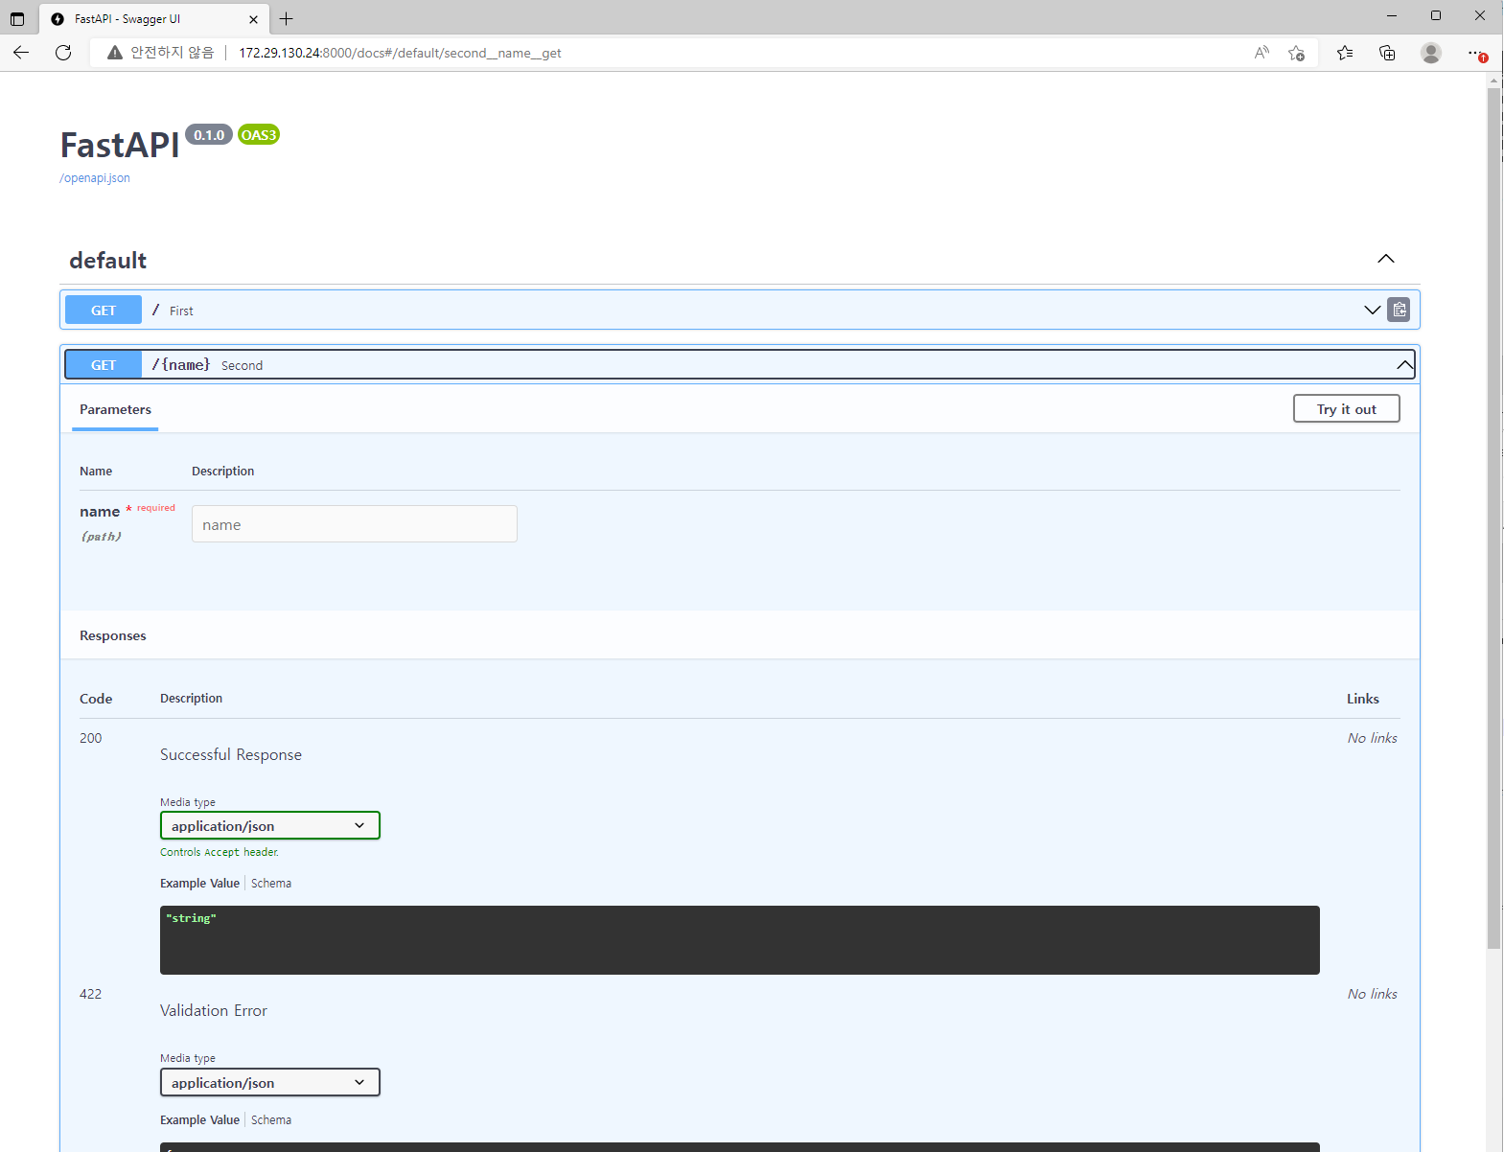Open the 422 response media type dropdown
Screen dimensions: 1504x1152
[x=270, y=1082]
